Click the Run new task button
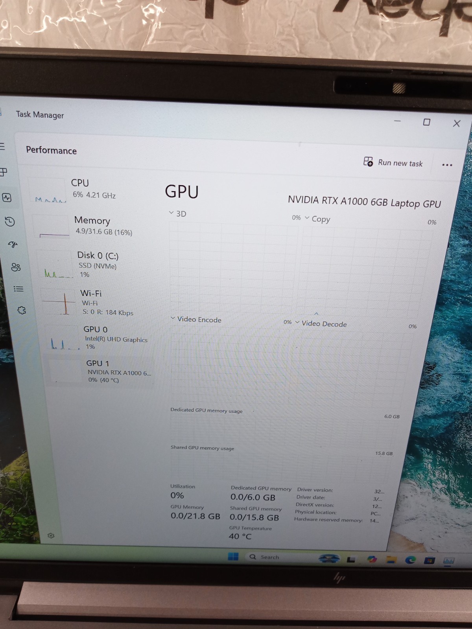The width and height of the screenshot is (472, 629). pyautogui.click(x=393, y=162)
